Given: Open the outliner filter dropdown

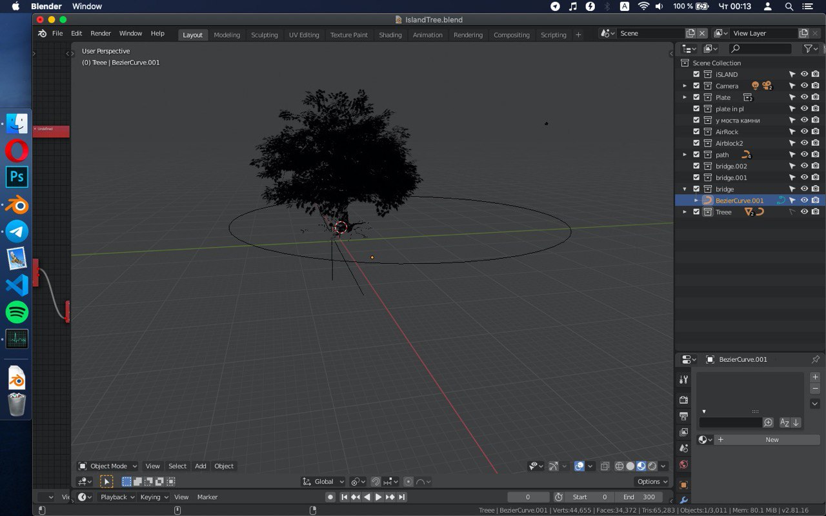Looking at the screenshot, I should 811,48.
